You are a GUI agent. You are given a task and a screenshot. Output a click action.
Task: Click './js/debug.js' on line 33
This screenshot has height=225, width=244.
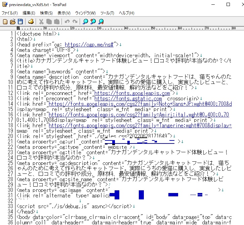[69, 206]
